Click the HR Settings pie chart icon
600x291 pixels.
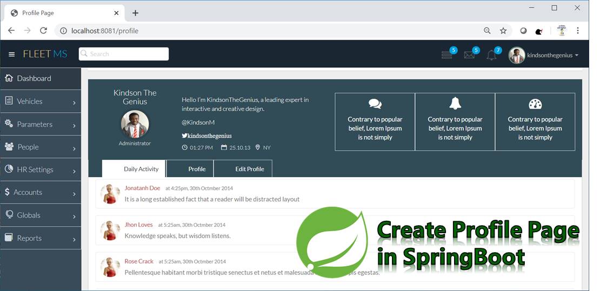tap(9, 169)
